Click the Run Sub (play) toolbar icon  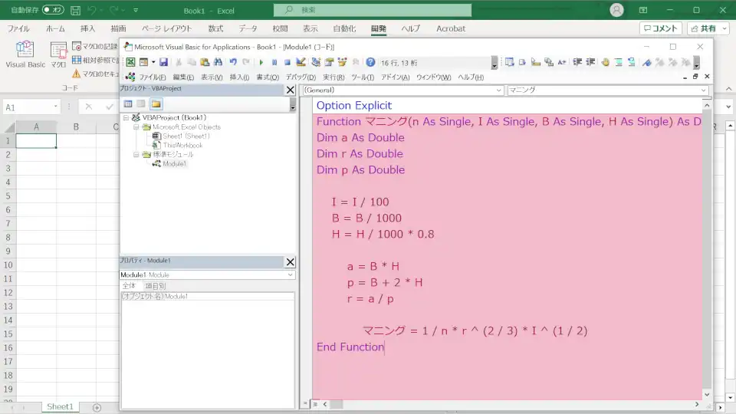click(261, 62)
